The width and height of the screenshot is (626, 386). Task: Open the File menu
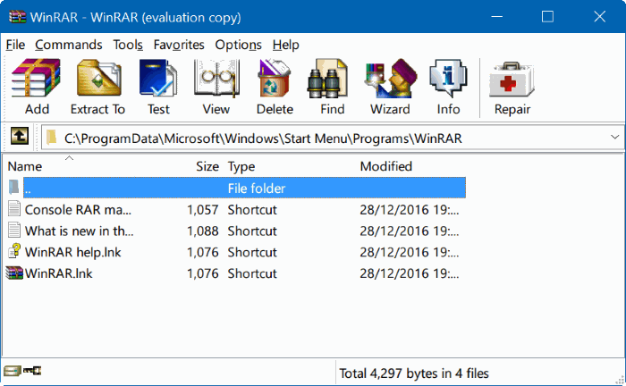15,45
